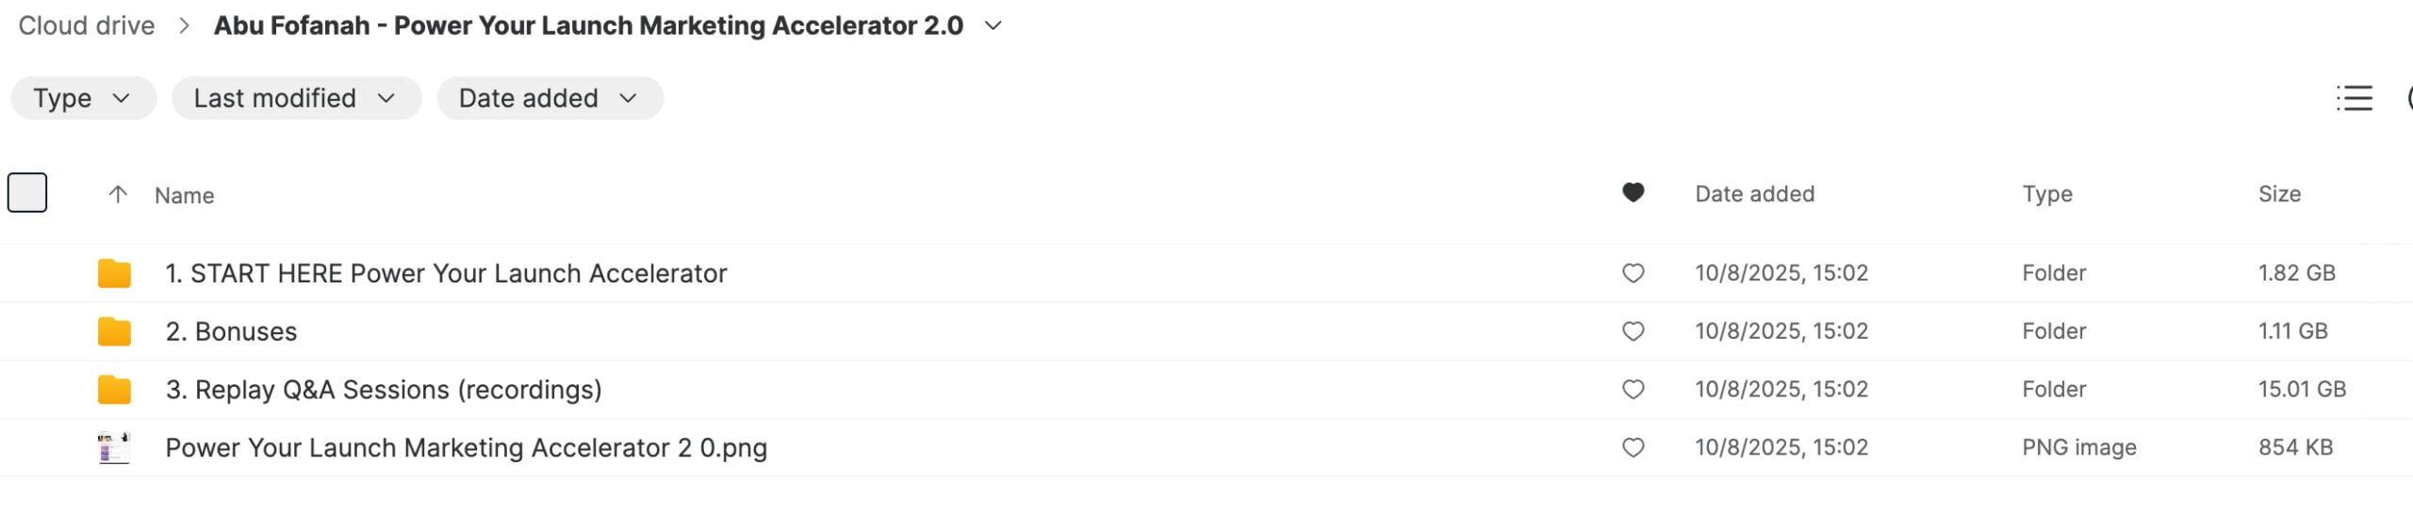
Task: Favorite the START HERE folder with heart
Action: pos(1633,273)
